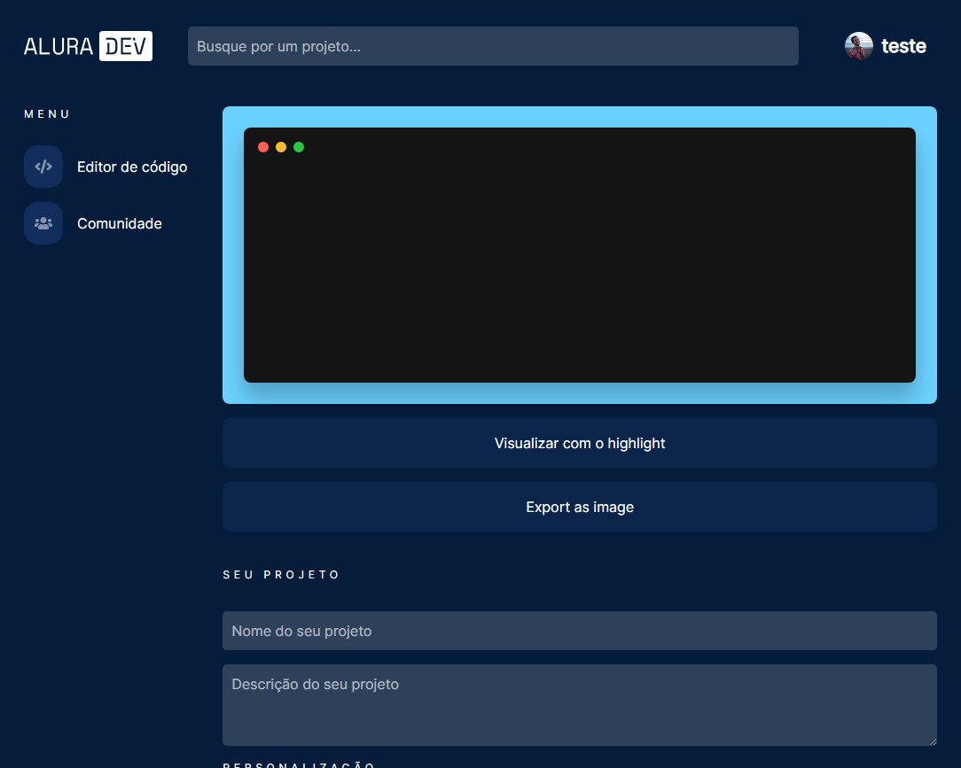961x768 pixels.
Task: Click inside the dark code editor area
Action: point(580,266)
